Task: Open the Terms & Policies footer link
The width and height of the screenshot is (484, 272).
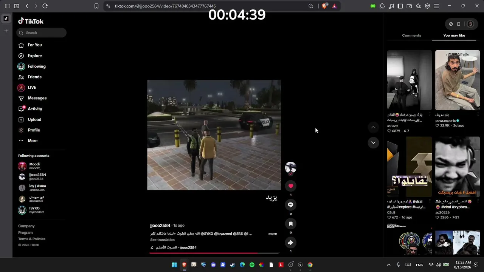Action: (32, 239)
